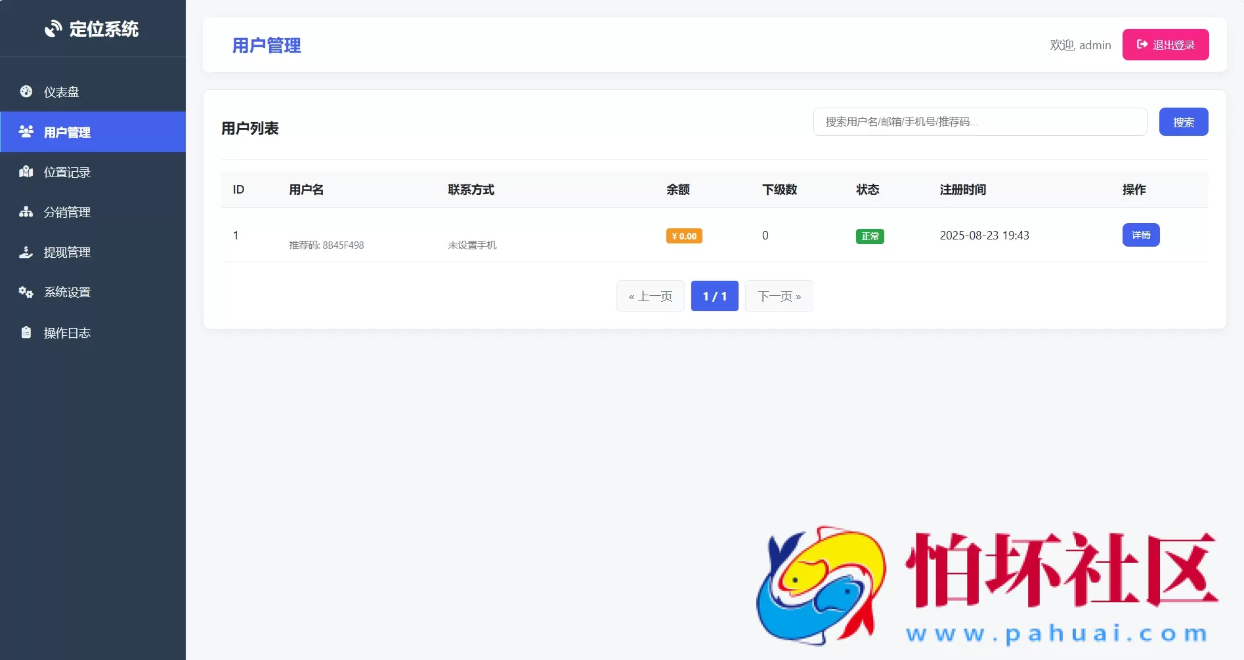Open 系统设置 with its gears icon
This screenshot has width=1244, height=660.
26,292
